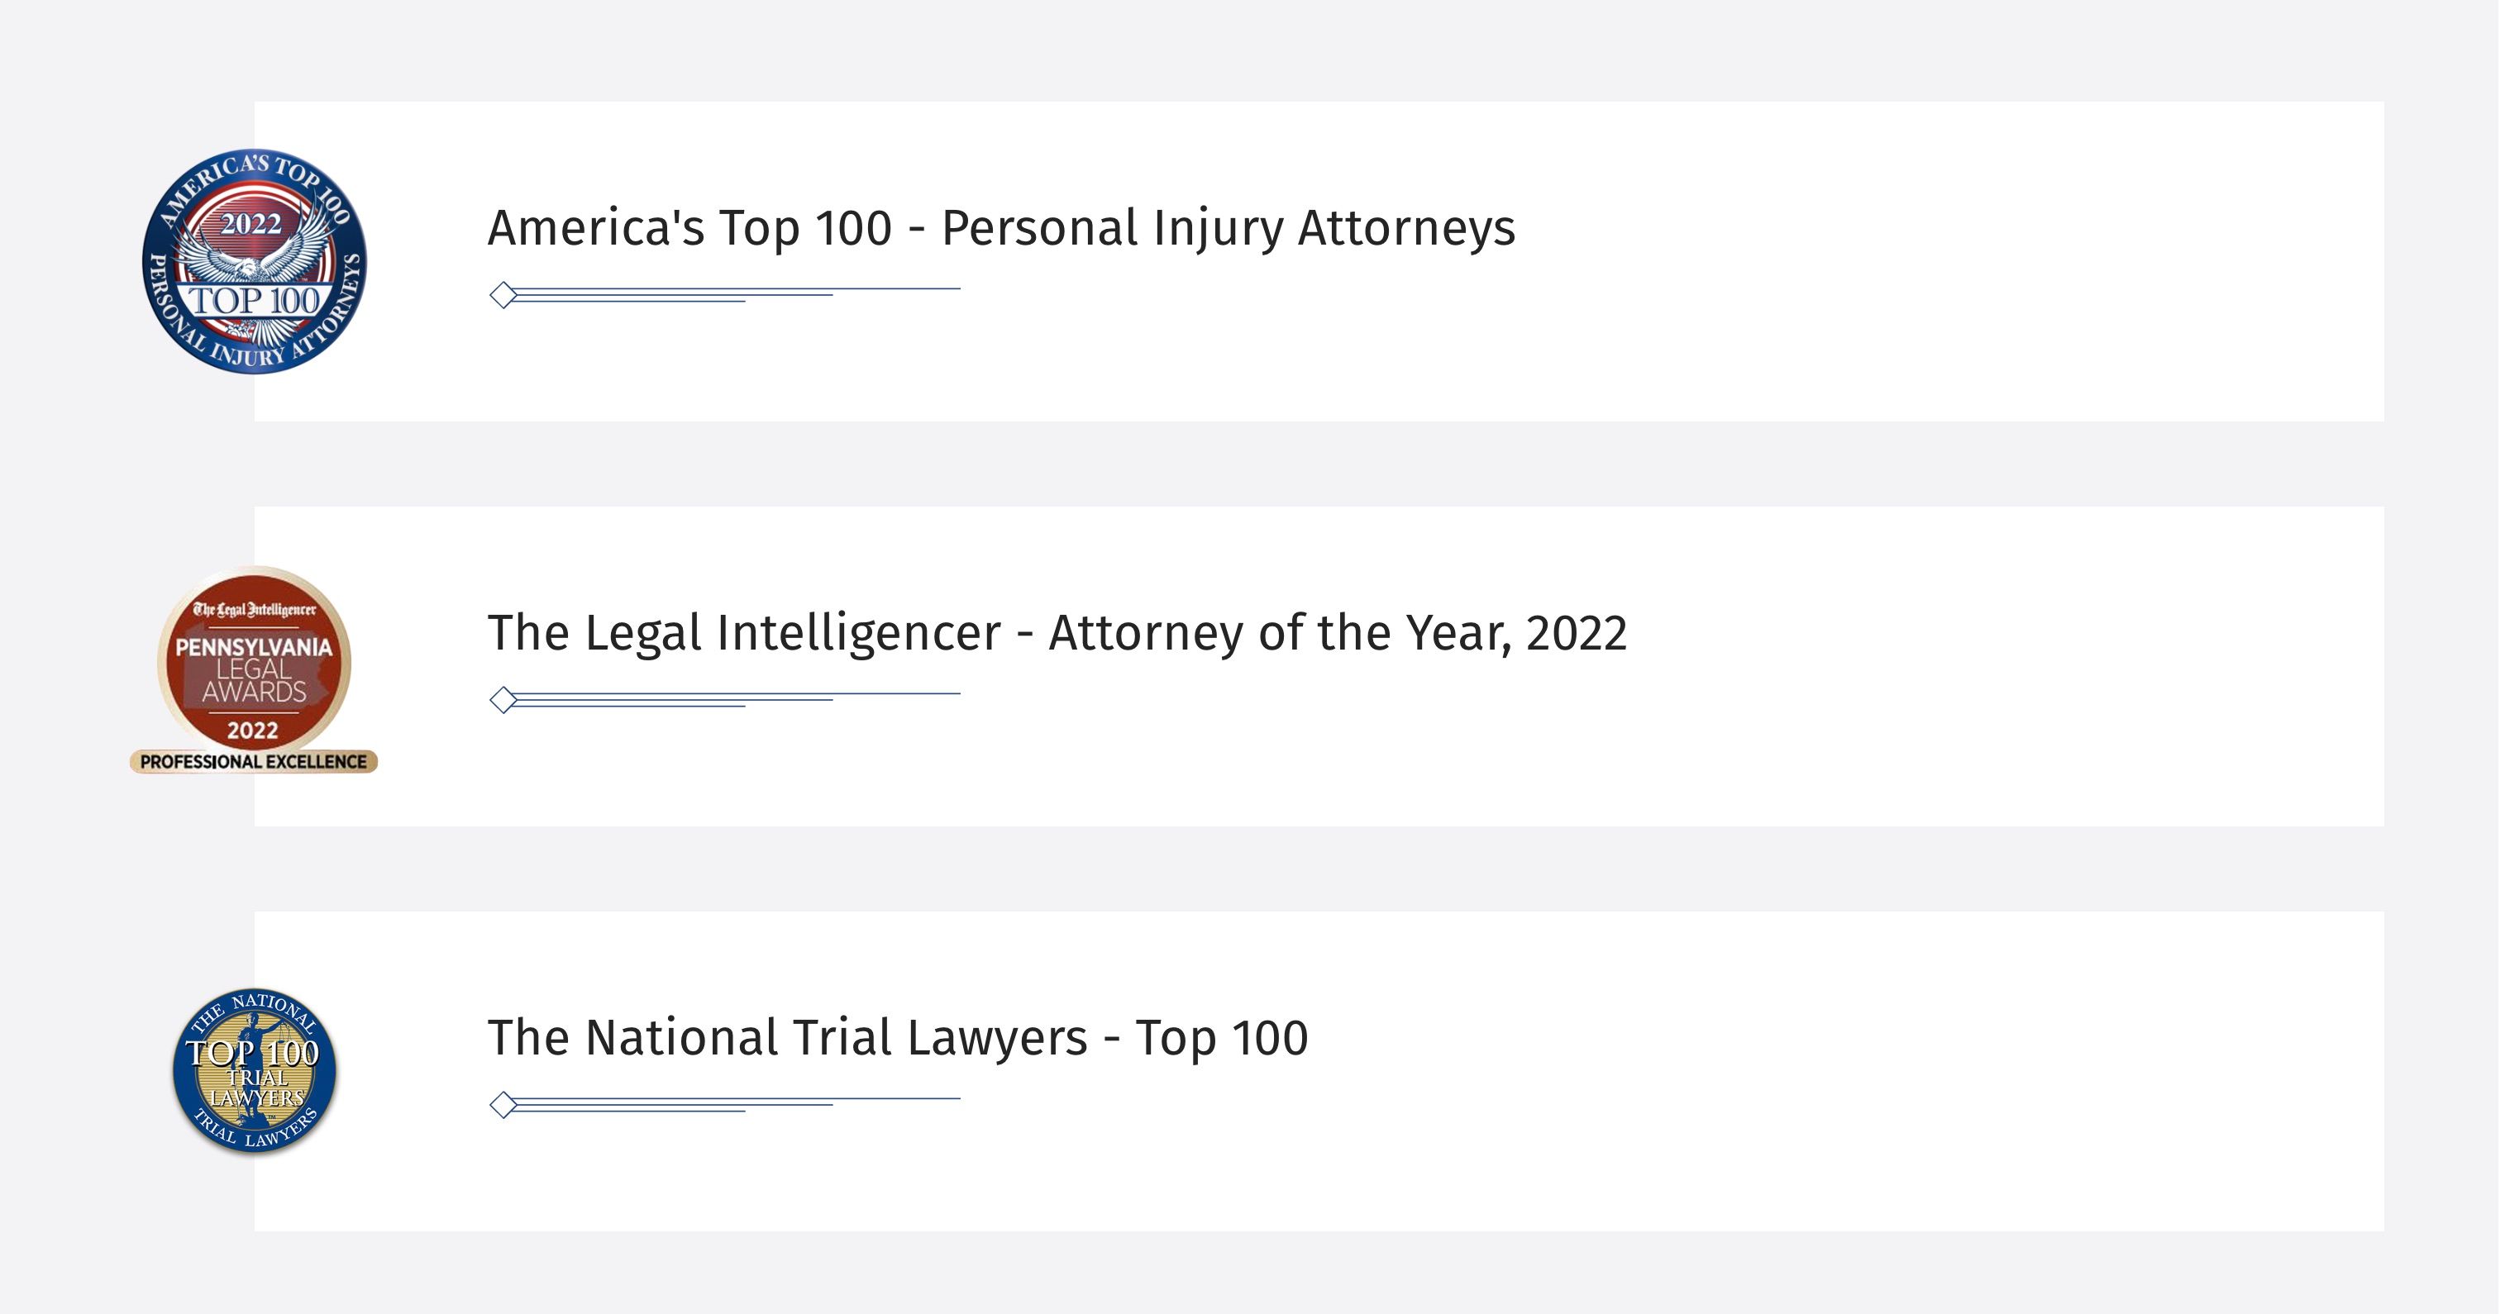Click the Trial Lawyers text inside the gold-blue badge
The height and width of the screenshot is (1314, 2500).
(x=257, y=1088)
